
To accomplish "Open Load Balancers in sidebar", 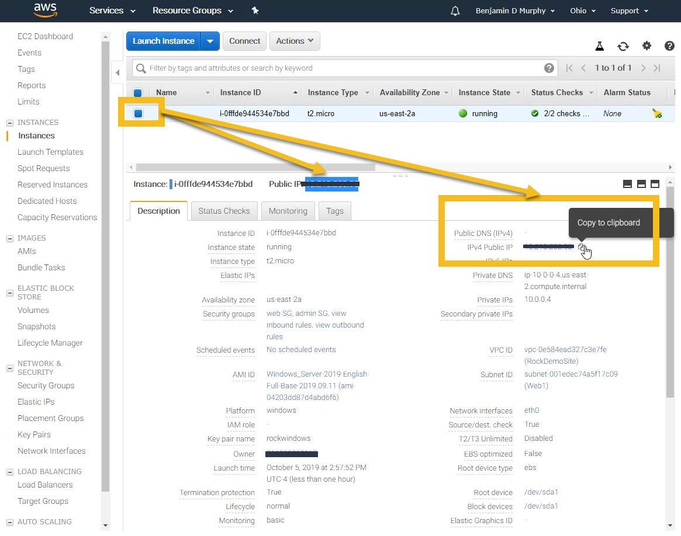I will click(x=45, y=485).
